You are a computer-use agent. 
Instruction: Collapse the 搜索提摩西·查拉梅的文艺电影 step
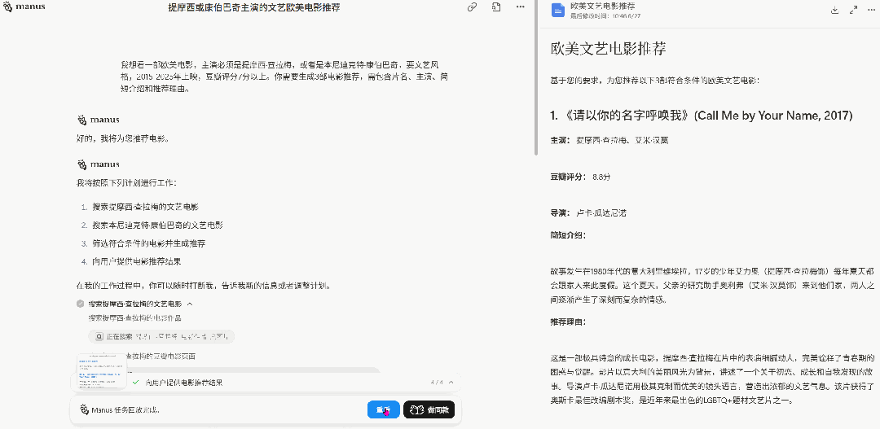click(190, 304)
